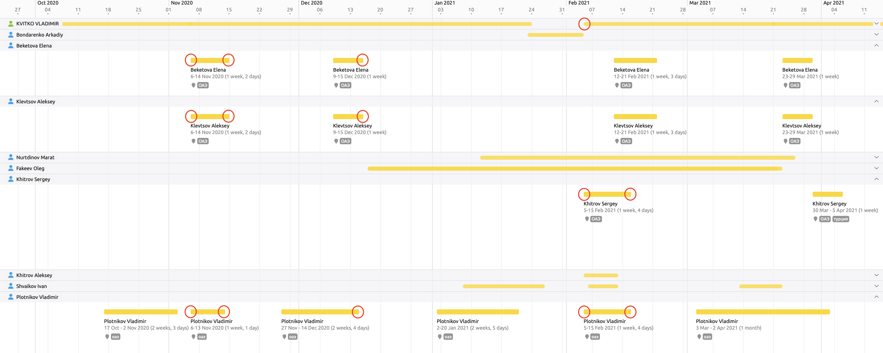Viewport: 883px width, 353px height.
Task: Click person icon next to Klevtsov Aleksey row
Action: (x=11, y=101)
